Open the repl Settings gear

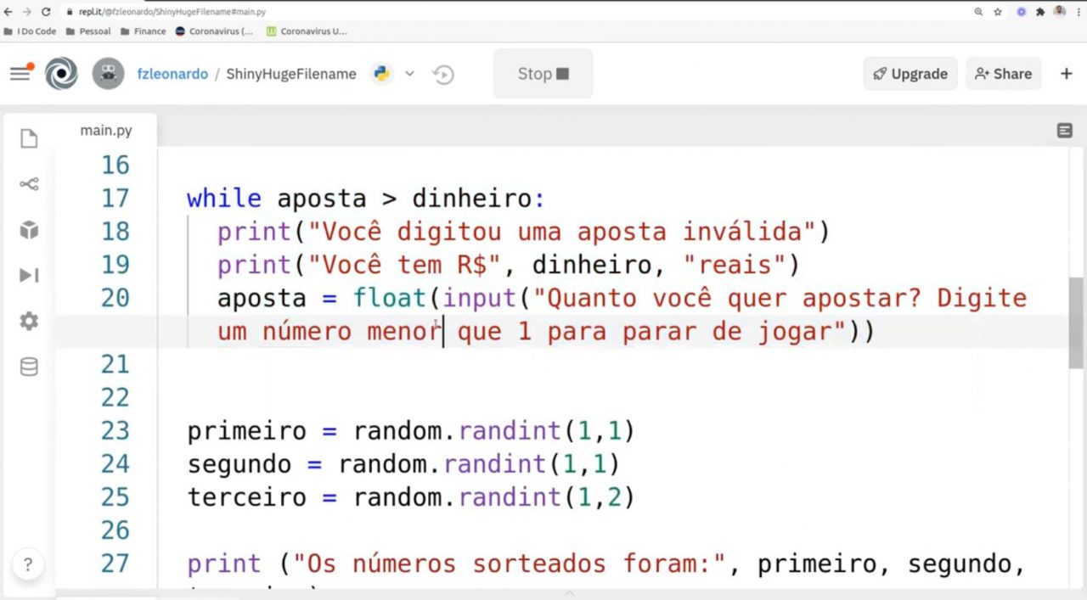tap(28, 321)
